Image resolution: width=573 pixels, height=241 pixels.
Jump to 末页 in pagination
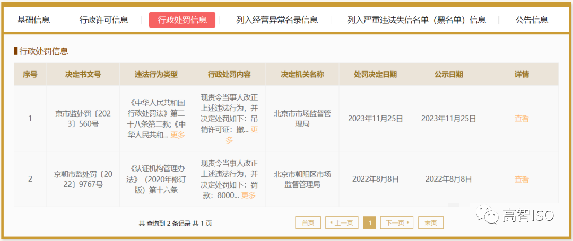click(x=430, y=222)
